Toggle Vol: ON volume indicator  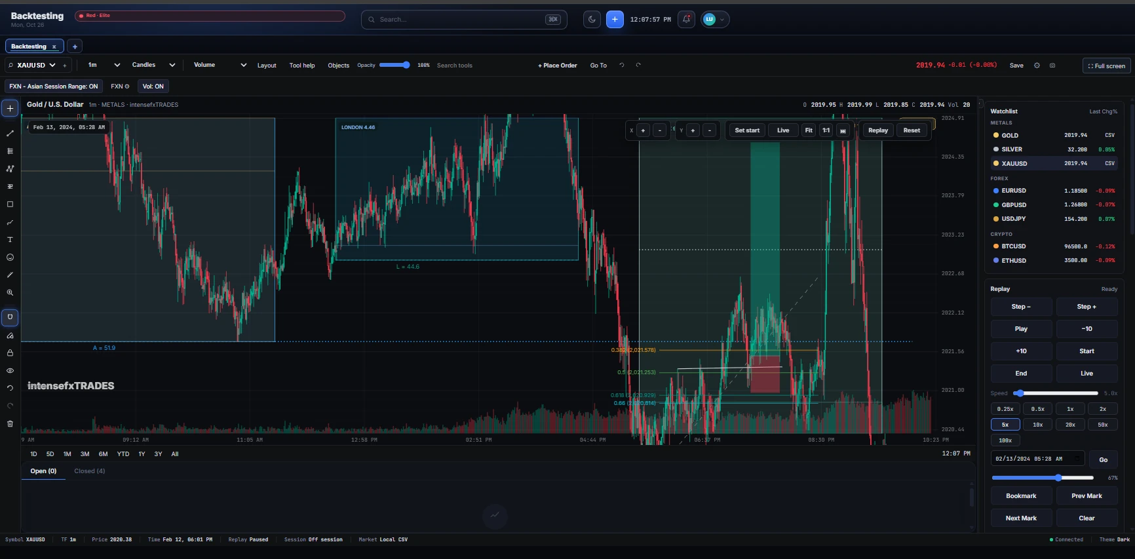point(153,87)
